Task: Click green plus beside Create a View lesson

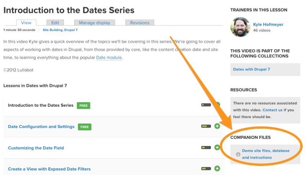Action: 217,169
